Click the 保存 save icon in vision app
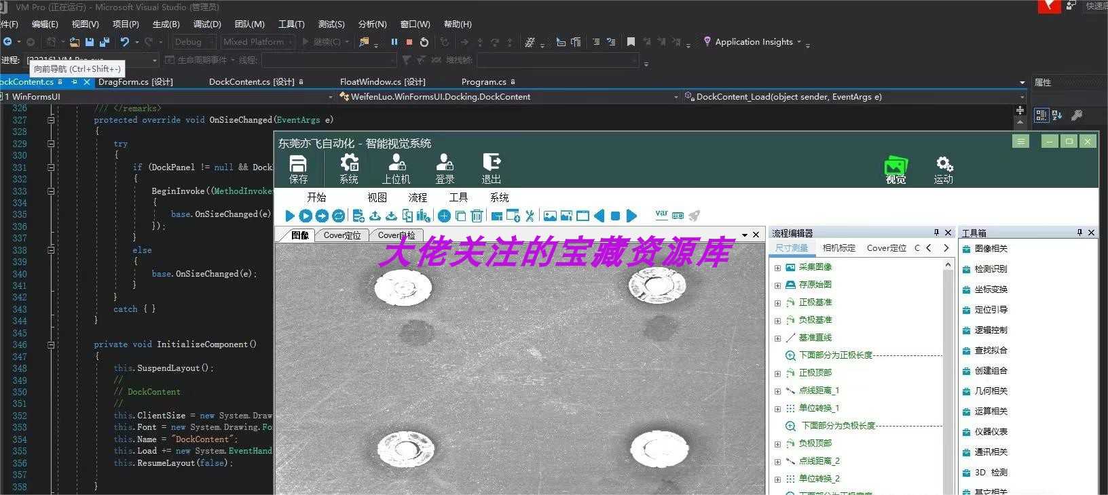 [x=298, y=170]
